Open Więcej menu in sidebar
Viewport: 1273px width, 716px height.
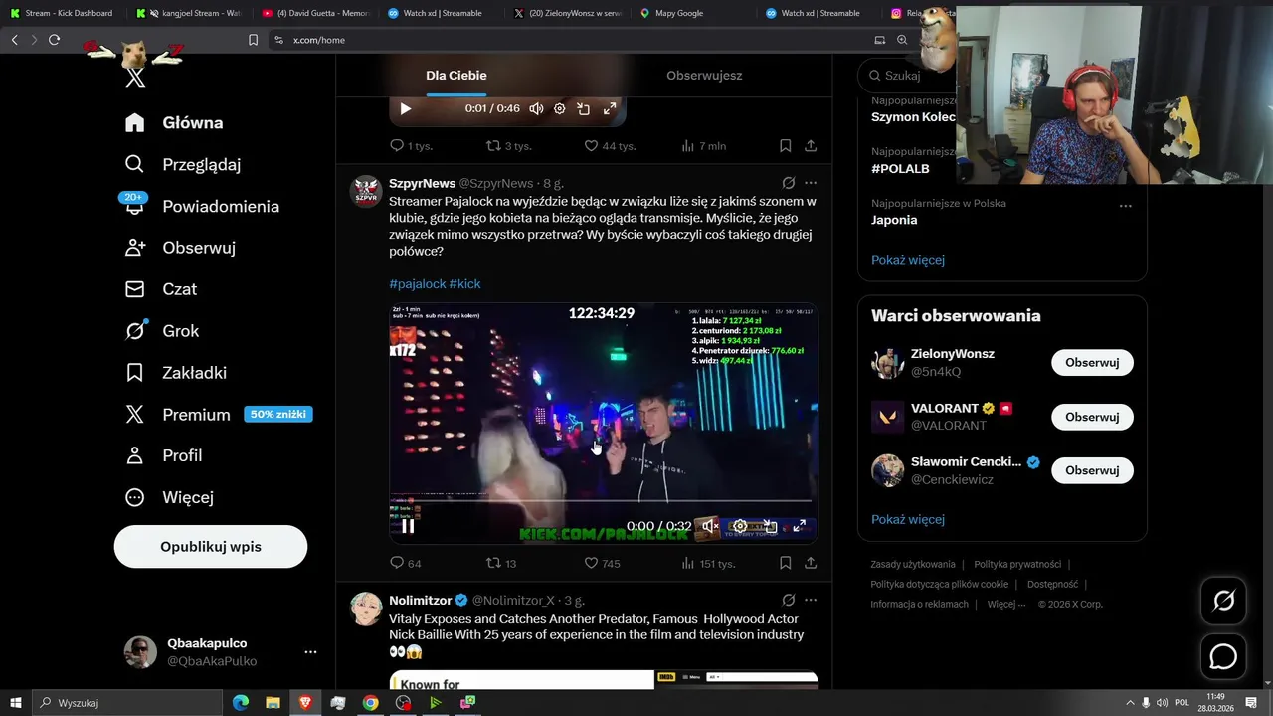pyautogui.click(x=169, y=497)
